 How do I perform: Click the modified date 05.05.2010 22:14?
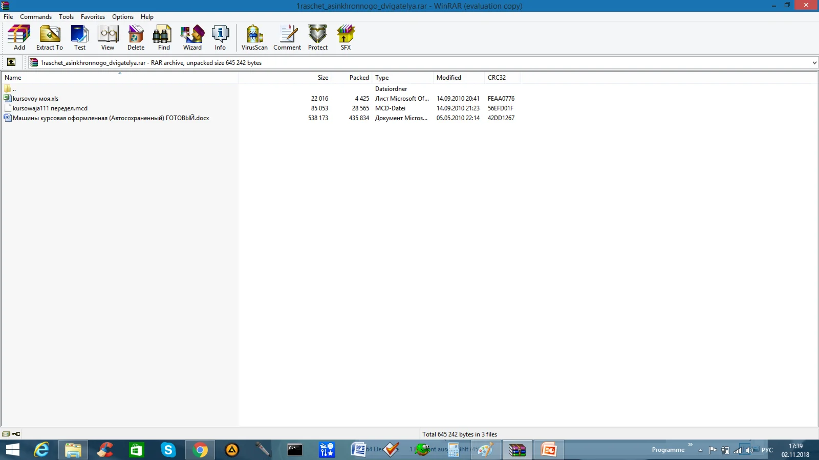[x=458, y=118]
